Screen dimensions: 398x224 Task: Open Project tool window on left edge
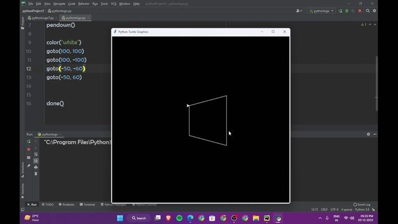(22, 23)
